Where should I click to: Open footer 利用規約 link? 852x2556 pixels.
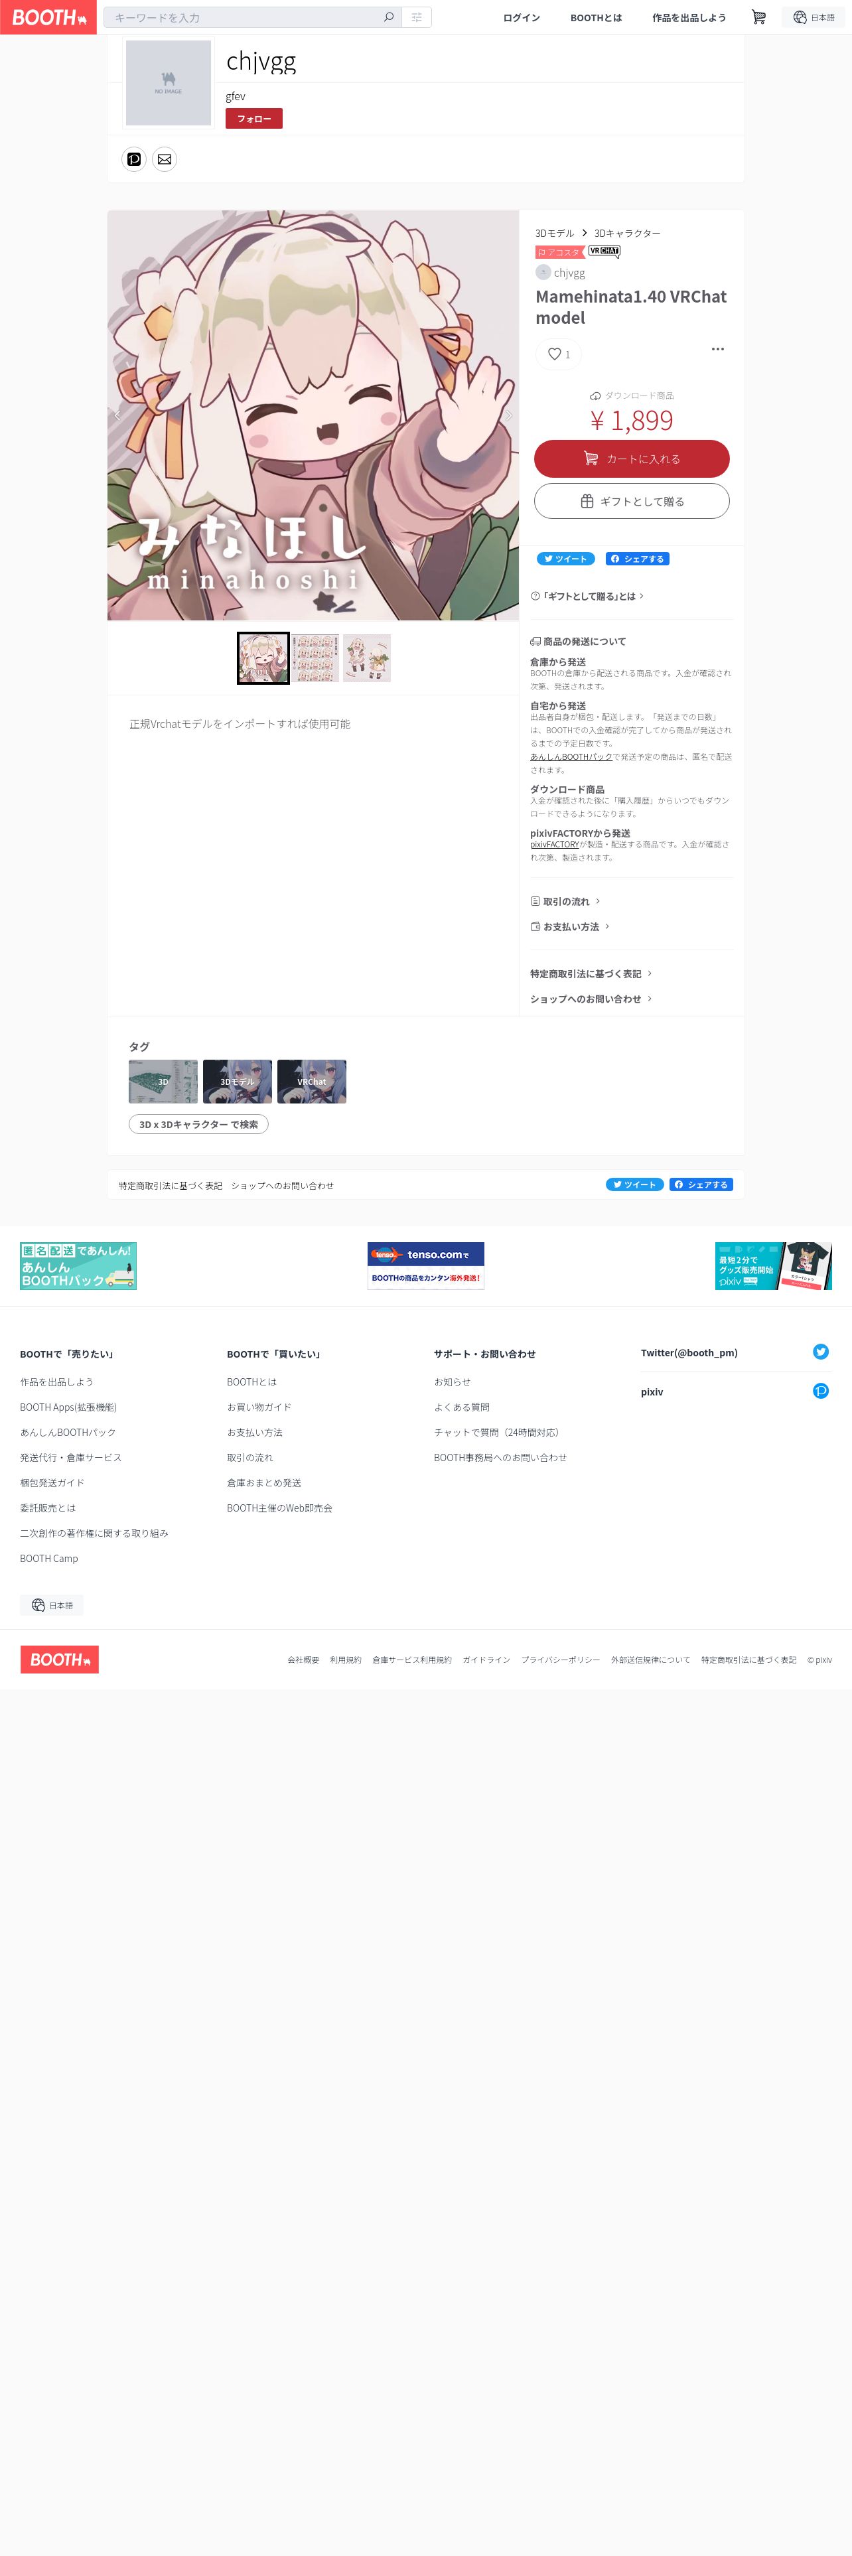(x=346, y=1660)
